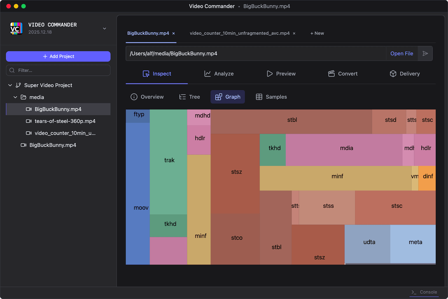Switch to the Graph view icon
The height and width of the screenshot is (299, 448).
(x=219, y=97)
